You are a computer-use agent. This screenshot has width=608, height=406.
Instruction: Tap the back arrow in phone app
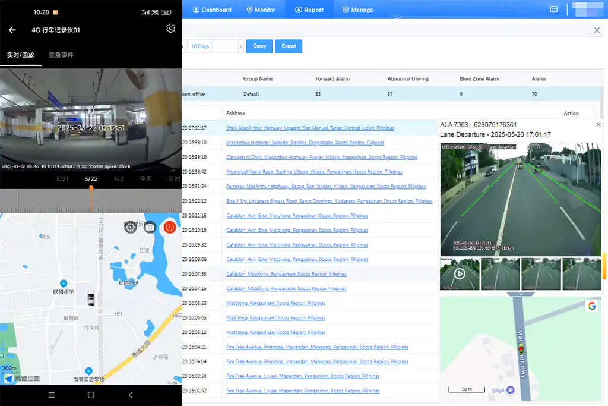12,30
